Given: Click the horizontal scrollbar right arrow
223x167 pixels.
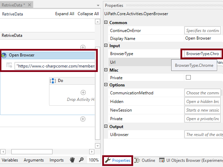Looking at the screenshot, I should pyautogui.click(x=92, y=152).
